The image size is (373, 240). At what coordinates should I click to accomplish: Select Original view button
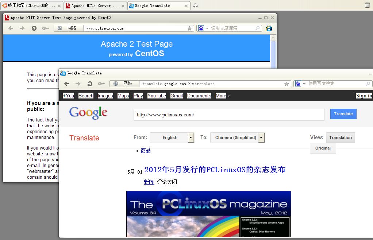coord(323,148)
